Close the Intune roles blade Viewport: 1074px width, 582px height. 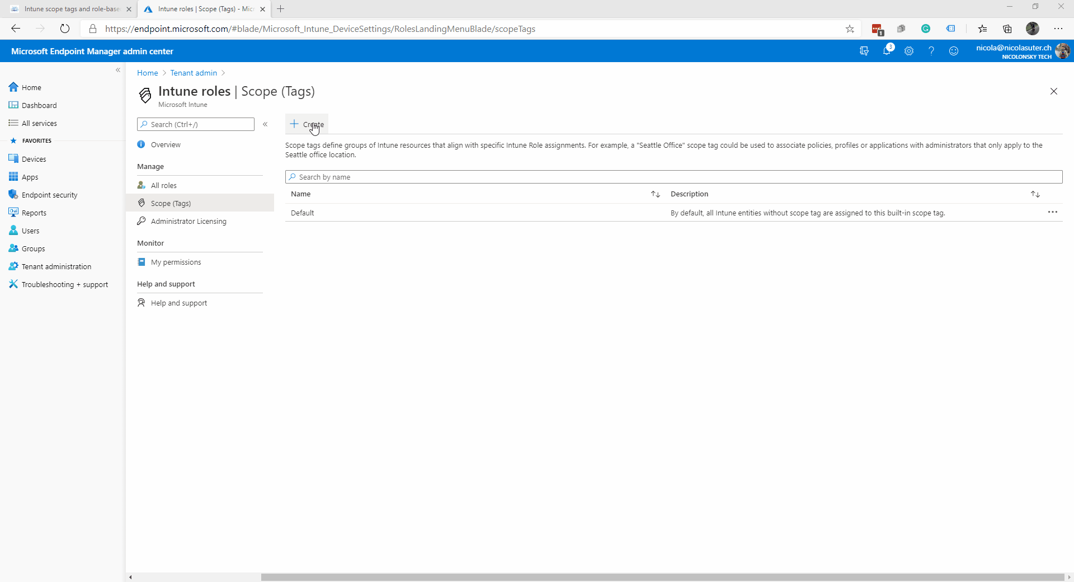click(1054, 91)
